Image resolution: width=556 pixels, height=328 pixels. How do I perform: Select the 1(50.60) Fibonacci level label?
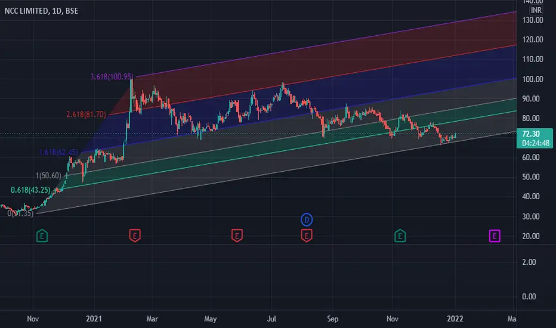pos(48,176)
